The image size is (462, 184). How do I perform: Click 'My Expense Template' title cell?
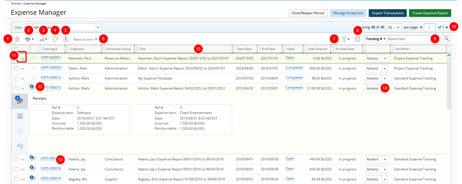155,78
